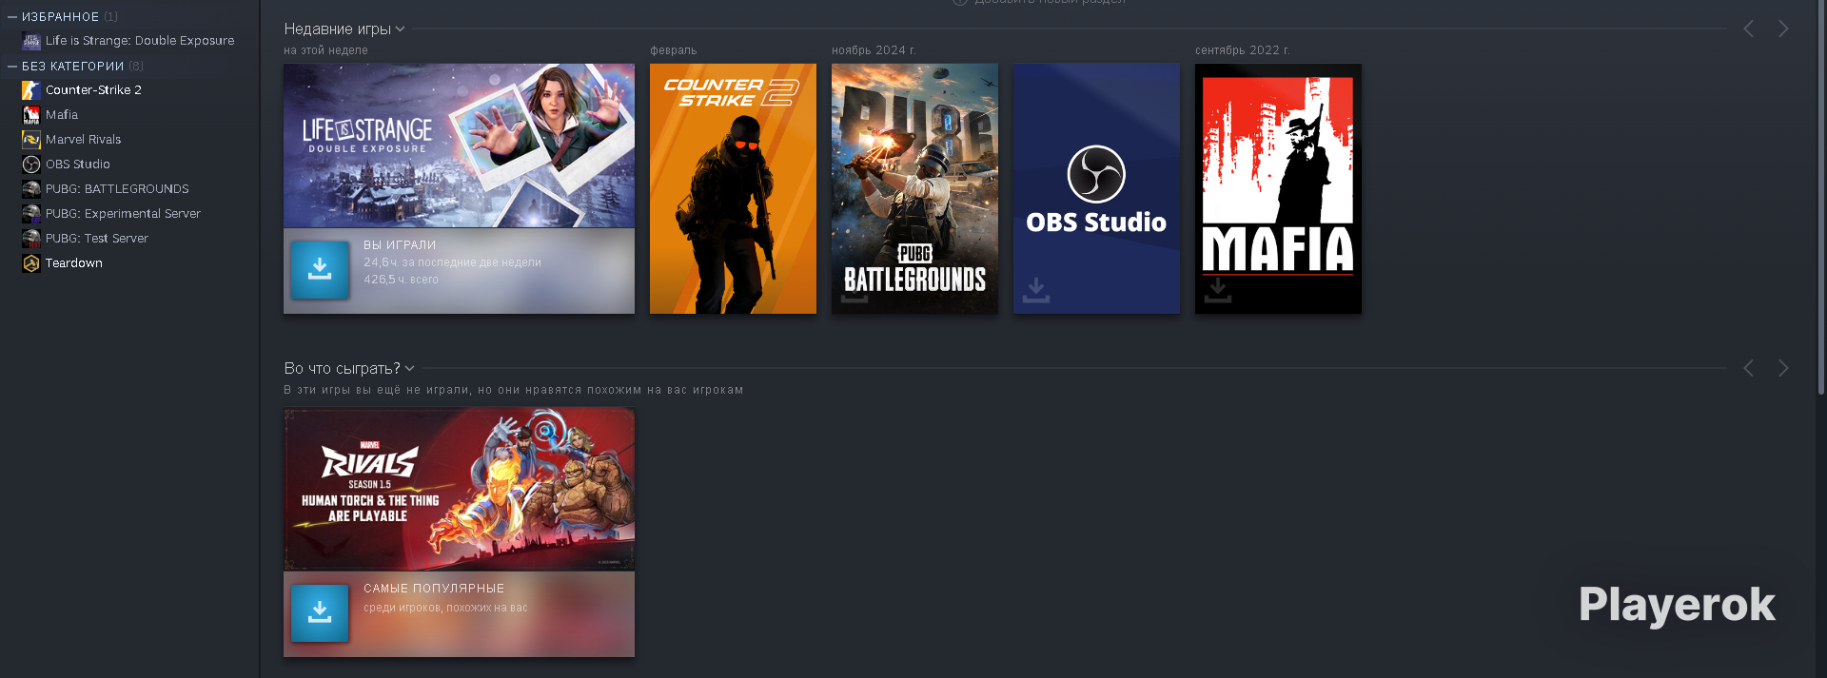Screen dimensions: 1827x678
Task: Click the library vertical scrollbar
Action: 1821,197
